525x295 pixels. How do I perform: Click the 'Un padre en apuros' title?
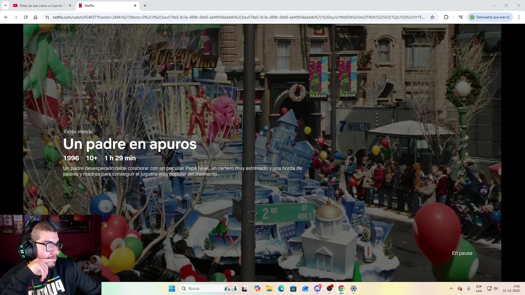[x=130, y=144]
